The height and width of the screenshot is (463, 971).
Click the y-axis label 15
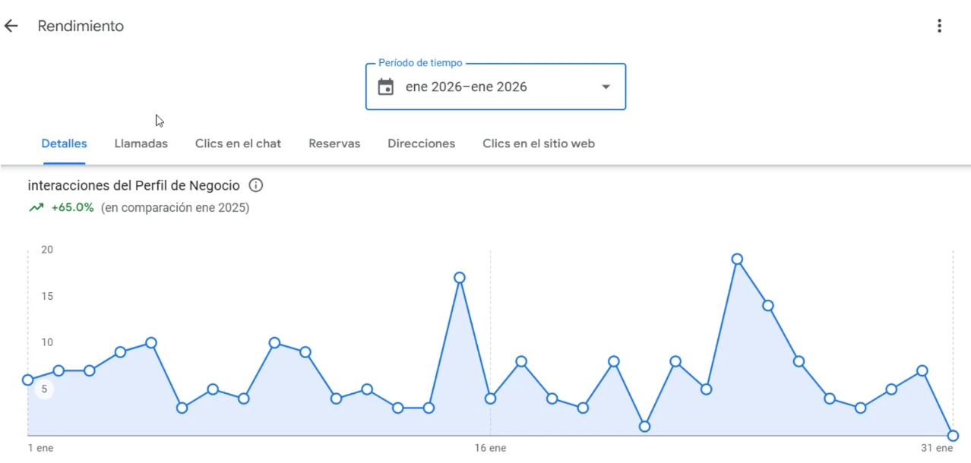tap(47, 296)
